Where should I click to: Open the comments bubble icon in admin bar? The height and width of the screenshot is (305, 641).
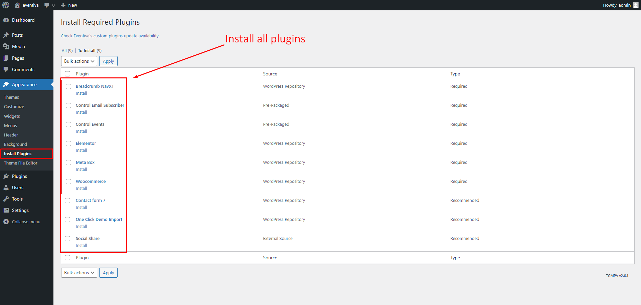coord(47,5)
